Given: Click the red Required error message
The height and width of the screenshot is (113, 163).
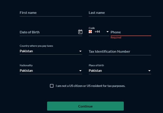Looking at the screenshot, I should [x=116, y=38].
